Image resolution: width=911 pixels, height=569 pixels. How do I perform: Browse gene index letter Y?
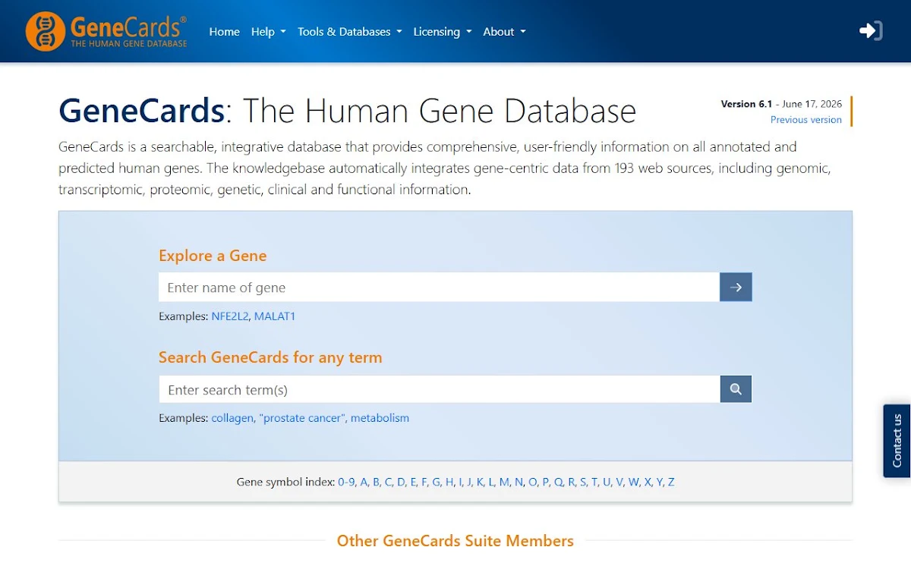pyautogui.click(x=660, y=482)
